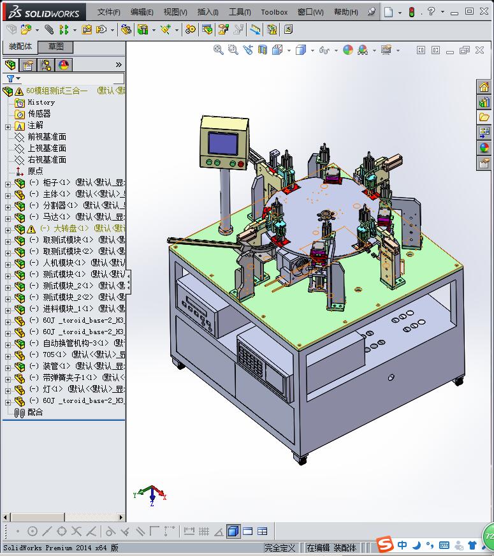
Task: Open the 插入(I) menu
Action: click(208, 12)
